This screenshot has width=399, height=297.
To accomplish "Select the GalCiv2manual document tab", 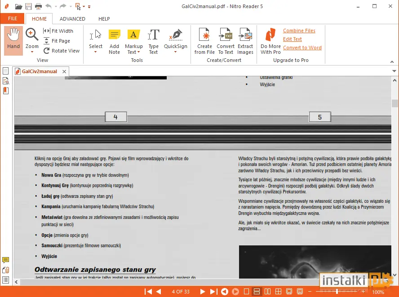I will (x=39, y=71).
